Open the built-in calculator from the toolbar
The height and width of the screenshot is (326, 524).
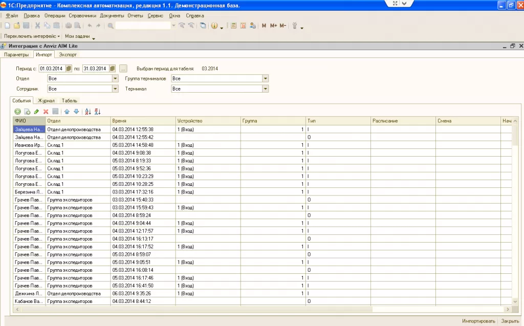[x=233, y=26]
